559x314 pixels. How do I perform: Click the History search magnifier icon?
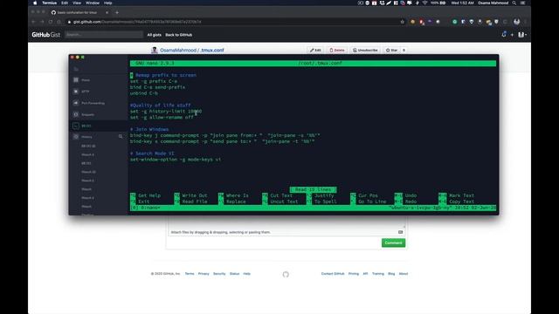[121, 136]
